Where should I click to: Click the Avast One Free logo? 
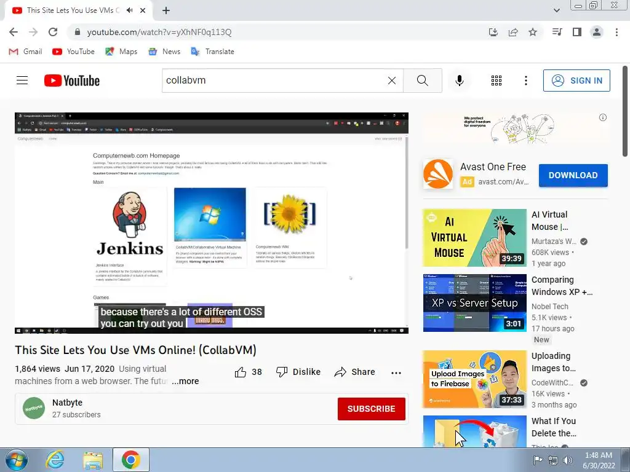tap(437, 174)
